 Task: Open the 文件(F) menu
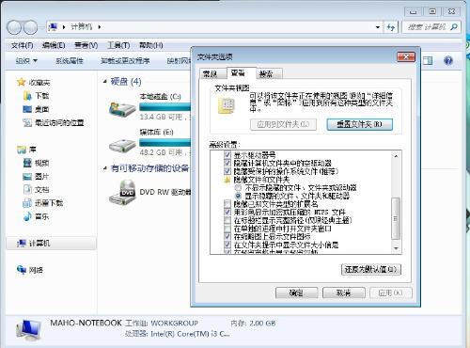[x=23, y=45]
